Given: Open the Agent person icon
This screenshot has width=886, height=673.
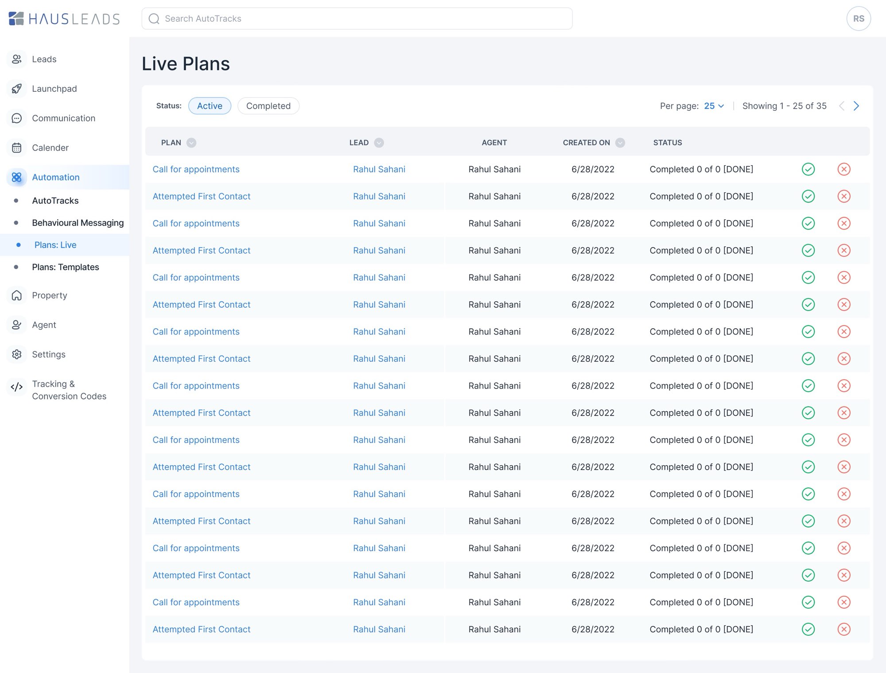Looking at the screenshot, I should 17,325.
